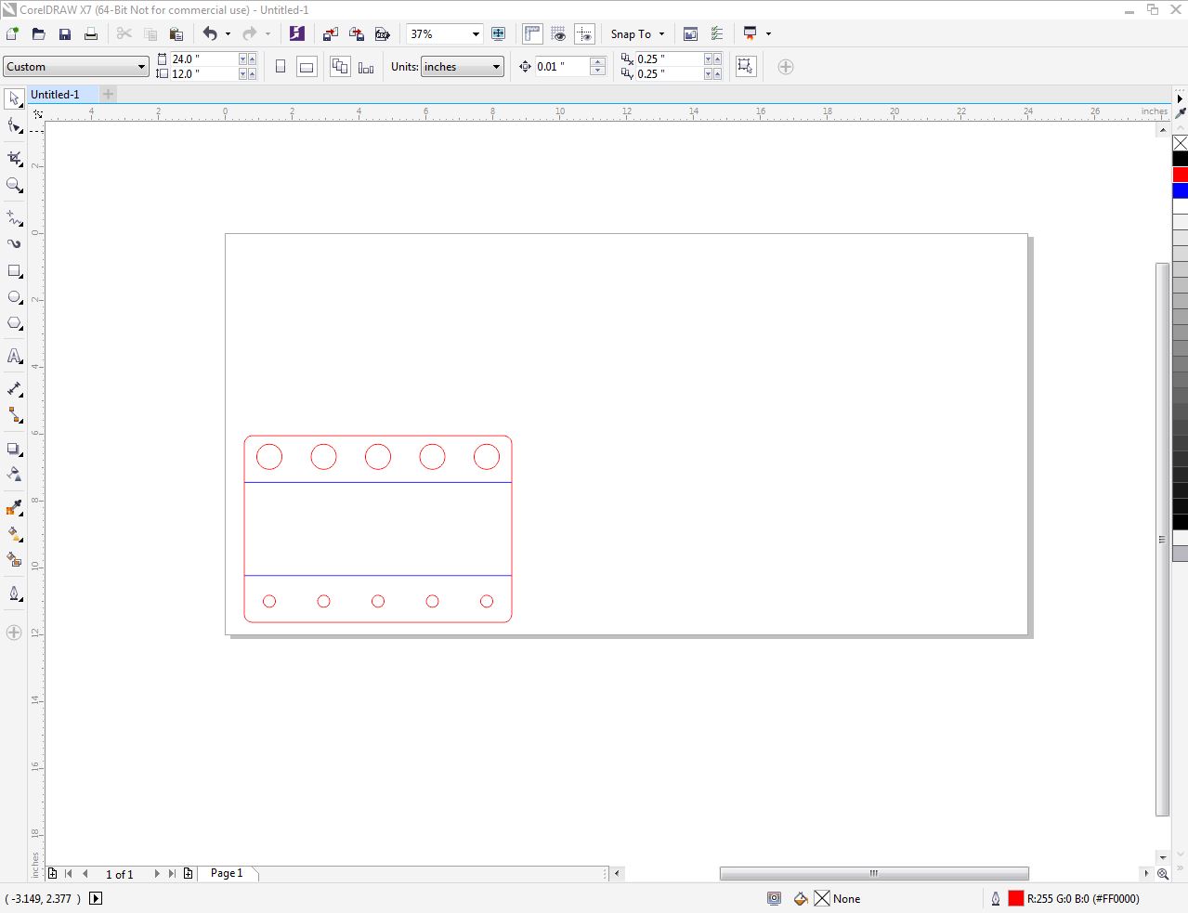This screenshot has height=913, width=1188.
Task: Go to the next page arrow
Action: 156,873
